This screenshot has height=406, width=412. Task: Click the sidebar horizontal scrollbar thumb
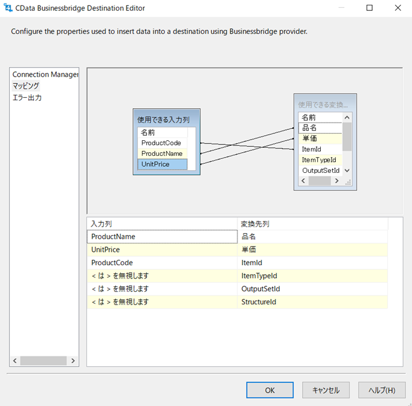(x=43, y=361)
